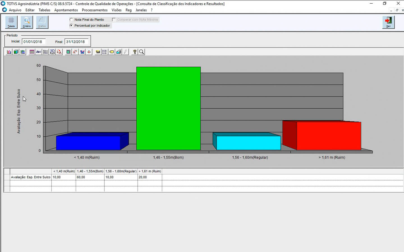Select Percentual por Indicador radio option
This screenshot has height=252, width=404.
click(71, 25)
